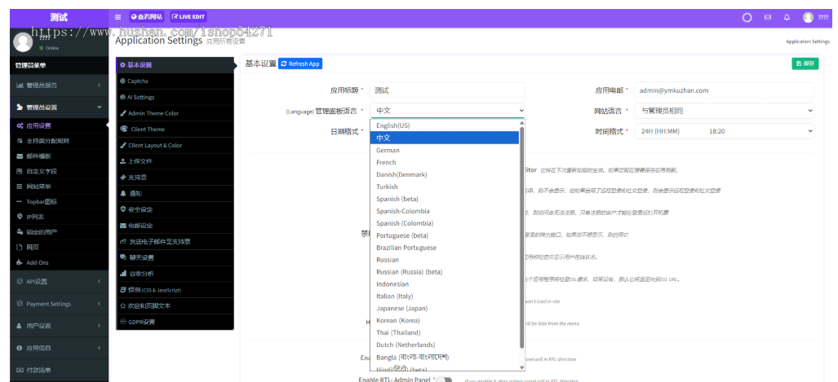Image resolution: width=838 pixels, height=382 pixels.
Task: Expand the API设置 sidebar section
Action: (x=59, y=282)
